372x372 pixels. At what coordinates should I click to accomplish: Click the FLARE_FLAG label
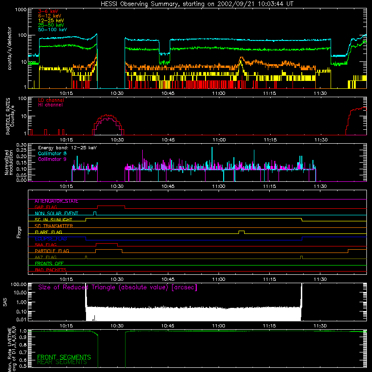tap(48, 232)
